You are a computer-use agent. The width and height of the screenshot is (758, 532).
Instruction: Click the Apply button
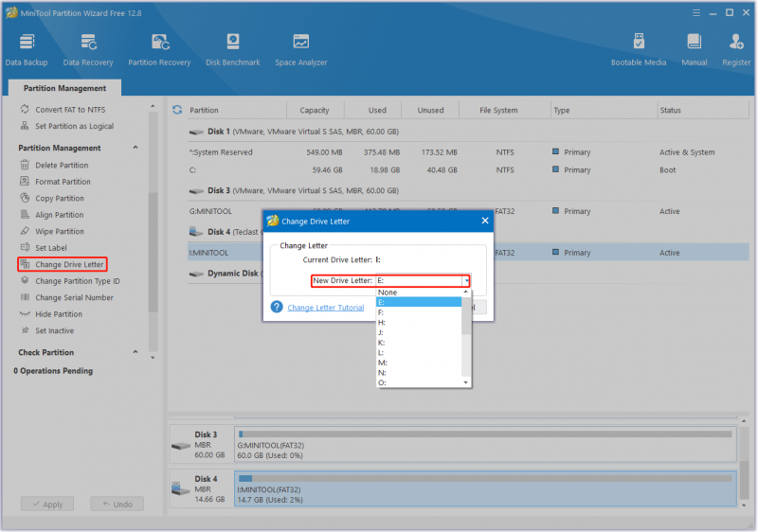(47, 504)
